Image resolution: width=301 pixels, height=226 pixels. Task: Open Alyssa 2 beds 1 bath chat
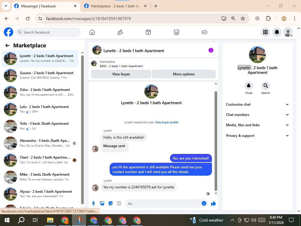click(40, 194)
